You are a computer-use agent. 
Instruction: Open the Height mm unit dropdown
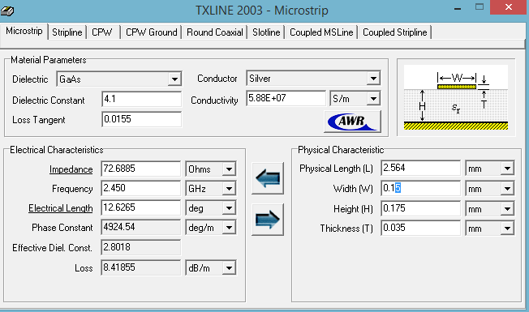tap(507, 208)
